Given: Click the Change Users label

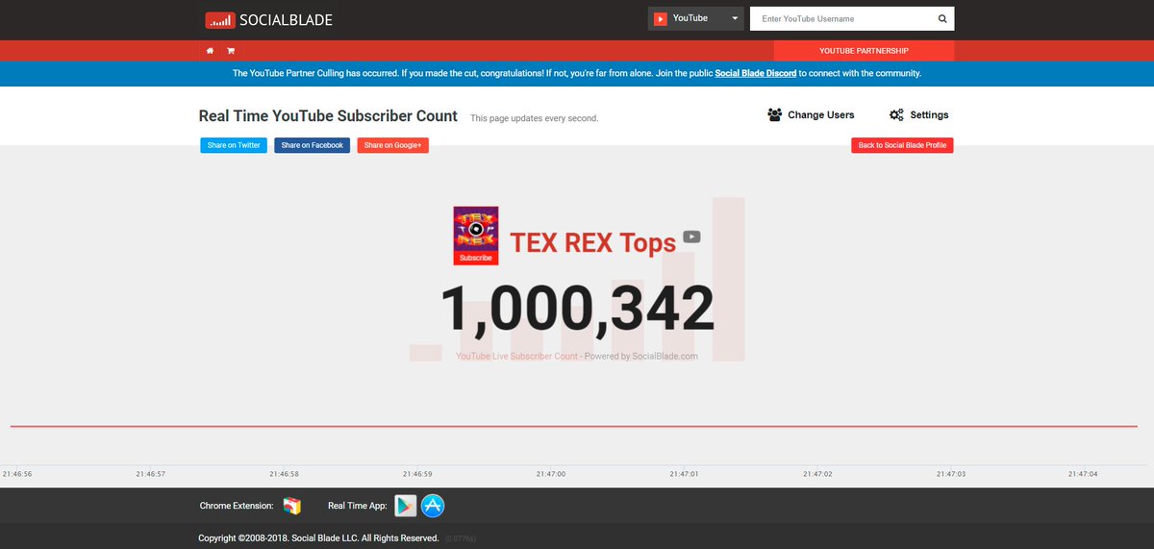Looking at the screenshot, I should click(821, 114).
